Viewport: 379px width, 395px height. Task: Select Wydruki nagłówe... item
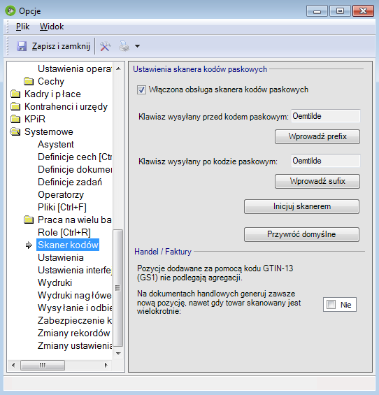(75, 295)
